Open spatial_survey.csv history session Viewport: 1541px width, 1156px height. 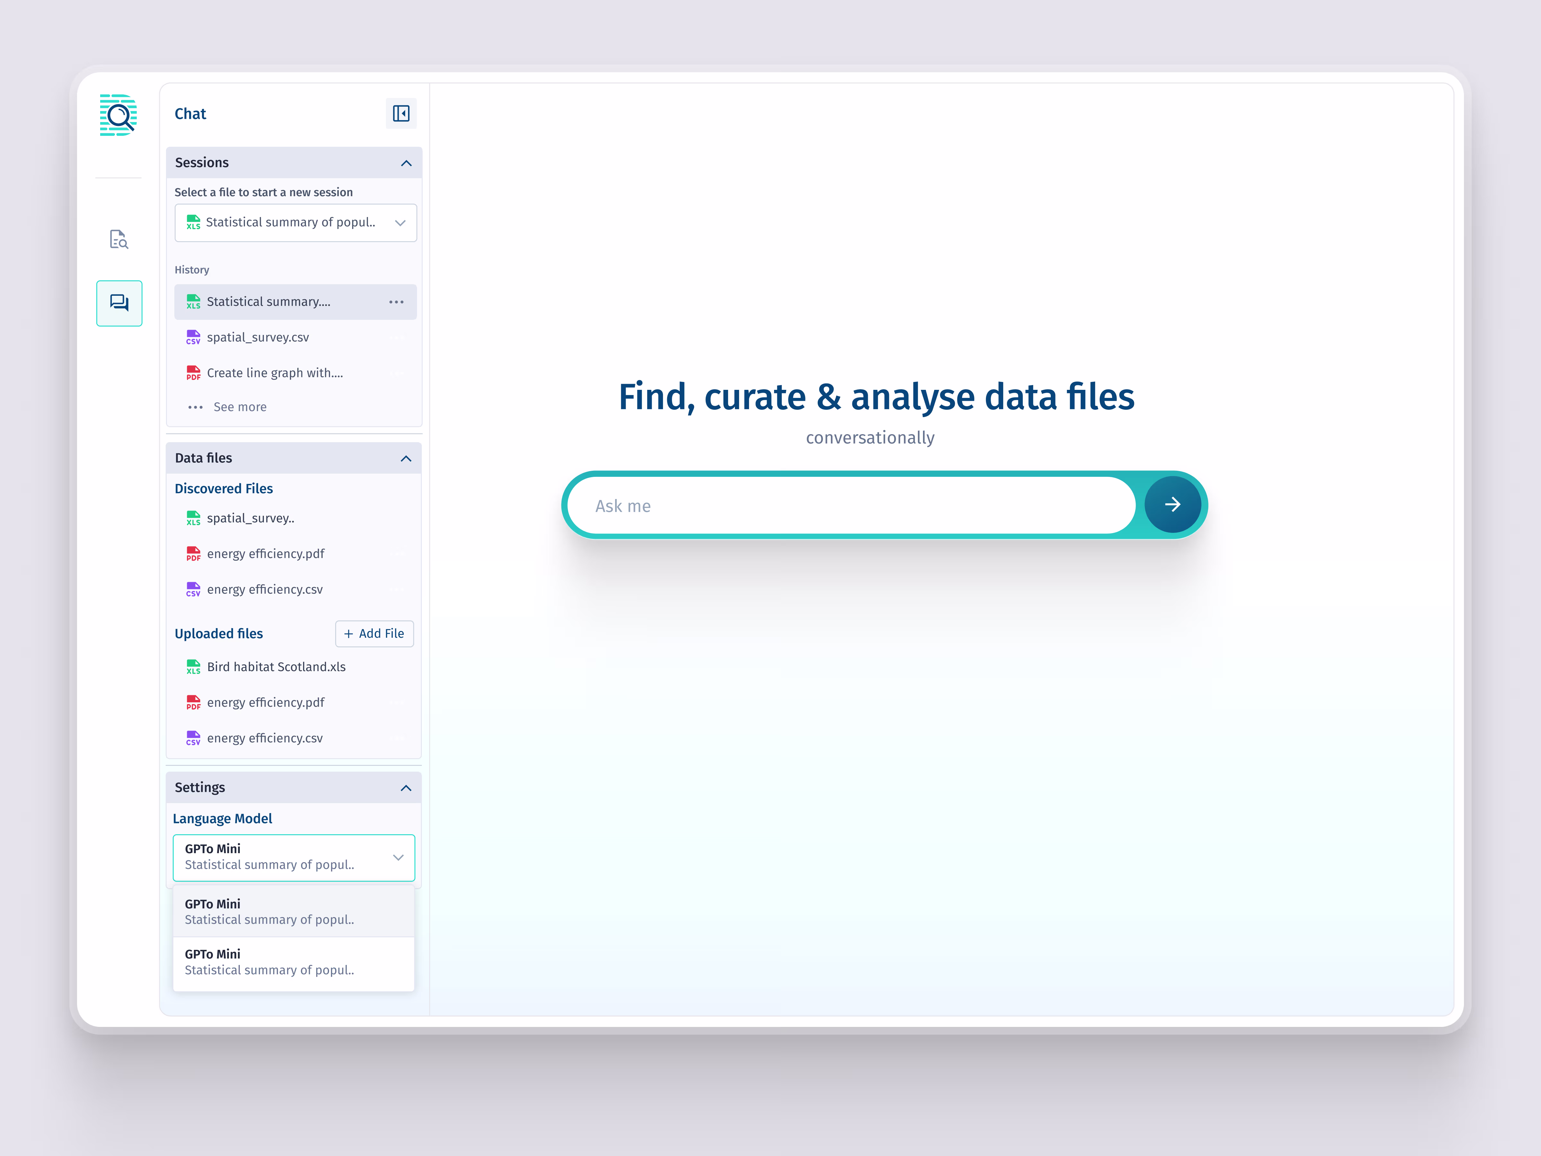[258, 337]
